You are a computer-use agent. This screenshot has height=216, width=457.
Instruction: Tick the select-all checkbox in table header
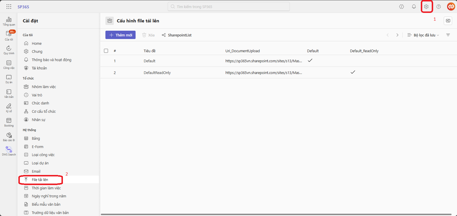click(x=106, y=51)
